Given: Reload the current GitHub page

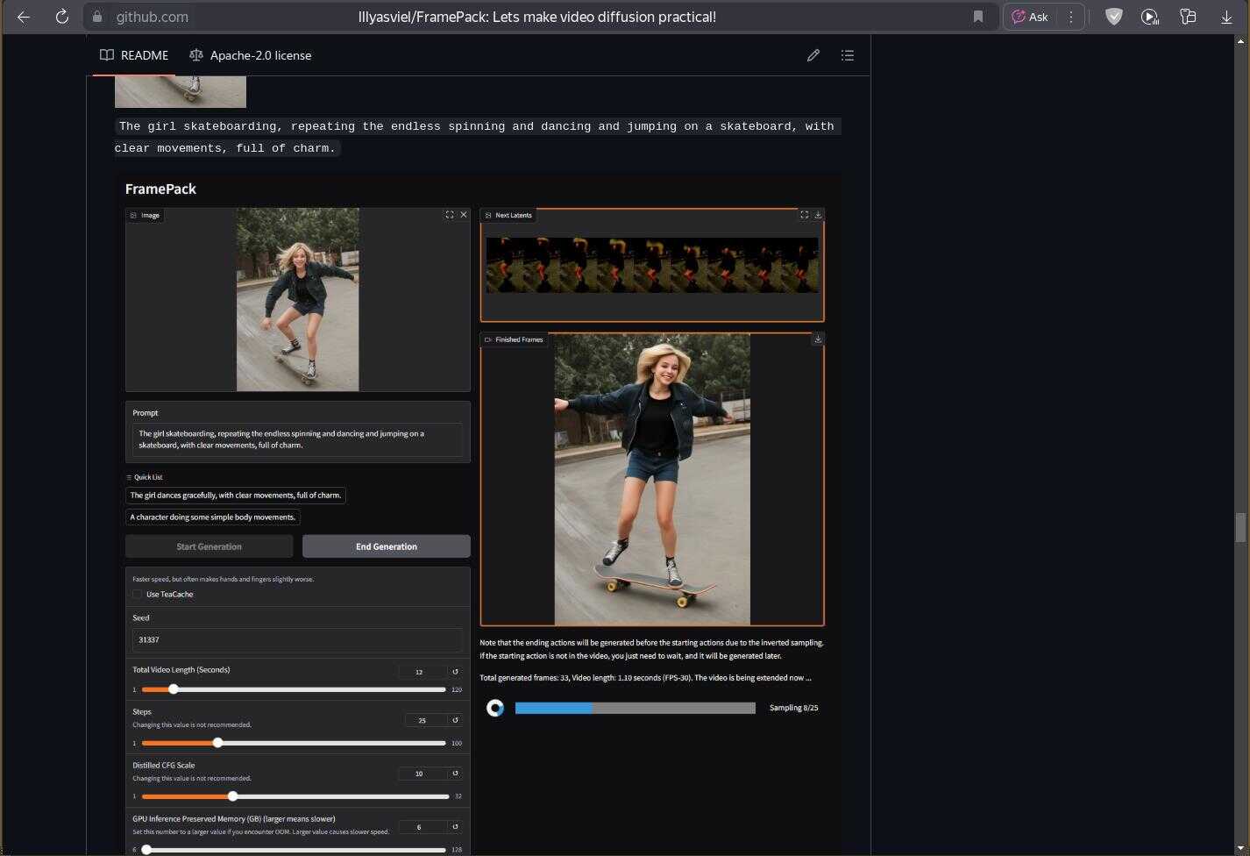Looking at the screenshot, I should pos(62,17).
